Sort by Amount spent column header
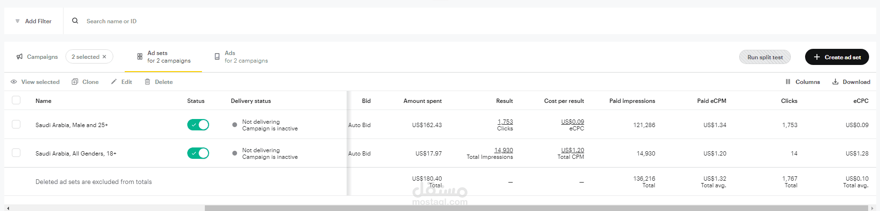This screenshot has width=880, height=211. tap(422, 101)
